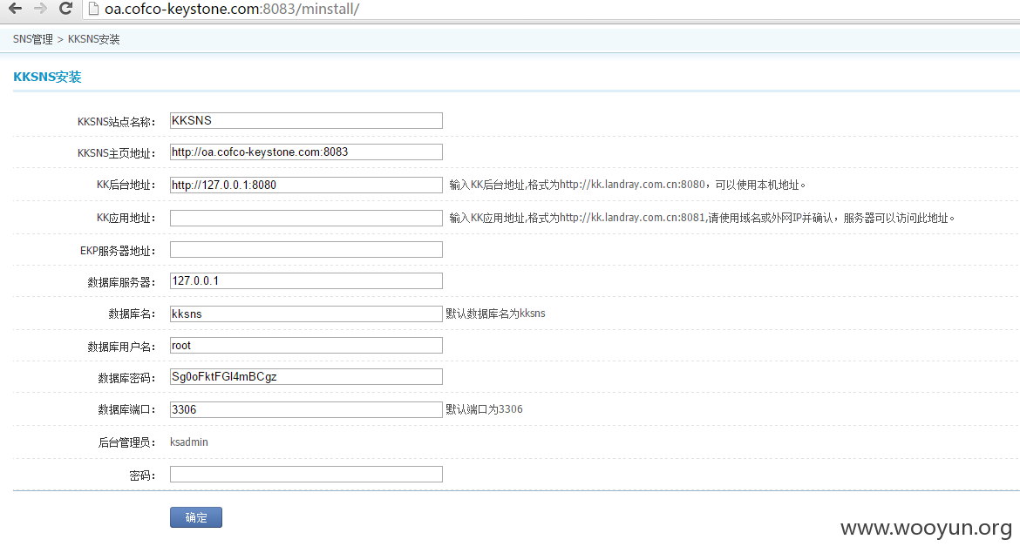The height and width of the screenshot is (553, 1020).
Task: Select the KK应用地址 format hint text
Action: point(702,218)
